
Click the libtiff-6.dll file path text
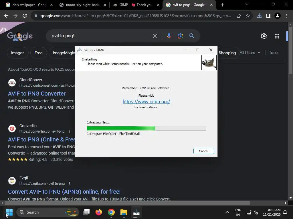click(x=113, y=134)
